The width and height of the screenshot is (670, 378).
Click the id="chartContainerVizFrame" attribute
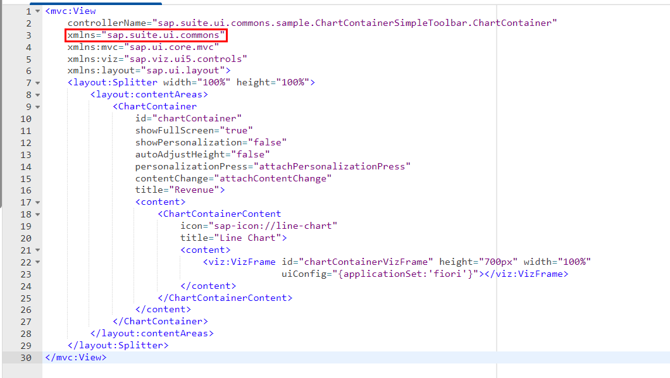357,262
